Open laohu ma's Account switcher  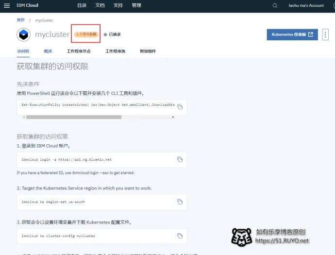coord(306,5)
